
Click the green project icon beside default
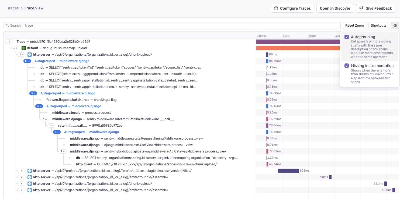point(24,48)
